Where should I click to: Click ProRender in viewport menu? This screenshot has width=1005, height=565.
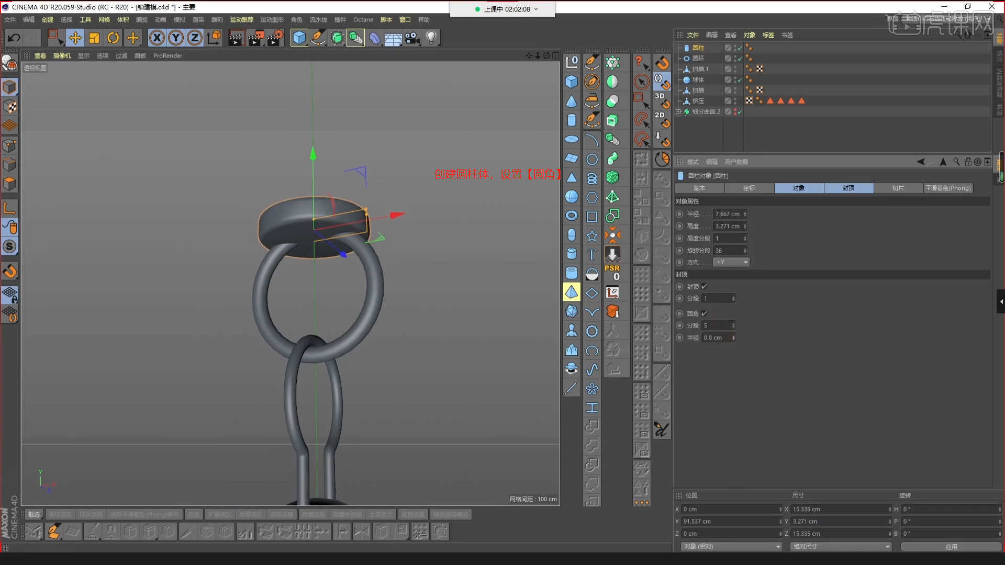(167, 55)
